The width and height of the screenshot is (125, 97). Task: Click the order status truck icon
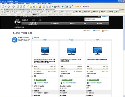[84, 31]
